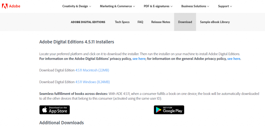This screenshot has height=129, width=265.
Task: Click the Adobe Digital Editions nav title
Action: [88, 22]
